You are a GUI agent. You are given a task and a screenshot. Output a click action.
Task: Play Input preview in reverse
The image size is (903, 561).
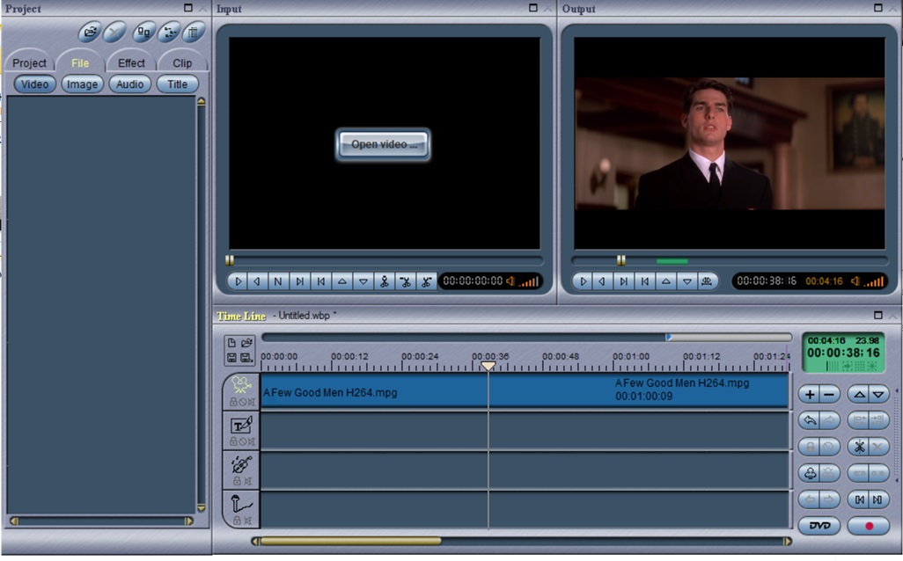(257, 281)
